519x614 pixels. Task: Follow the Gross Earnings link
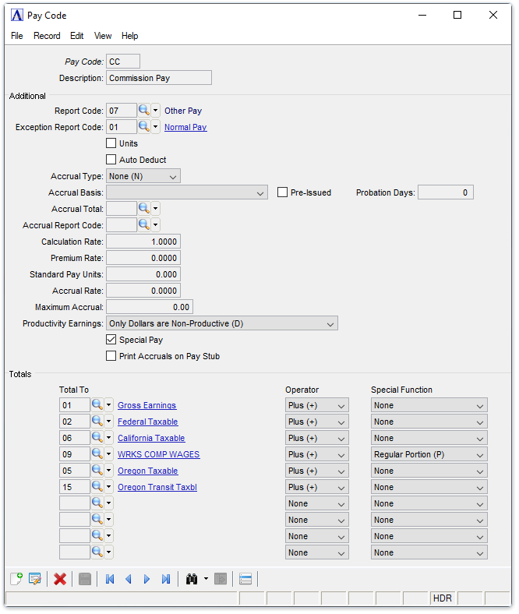tap(147, 405)
